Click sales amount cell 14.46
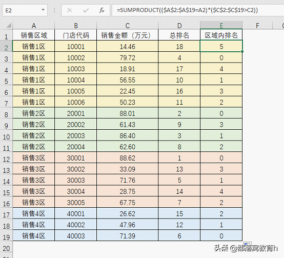Screen dimensions: 284x258 [128, 46]
